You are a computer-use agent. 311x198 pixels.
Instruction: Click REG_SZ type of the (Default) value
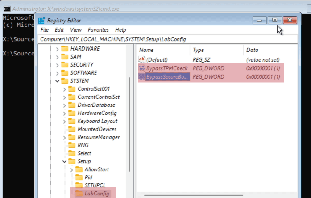tap(202, 60)
